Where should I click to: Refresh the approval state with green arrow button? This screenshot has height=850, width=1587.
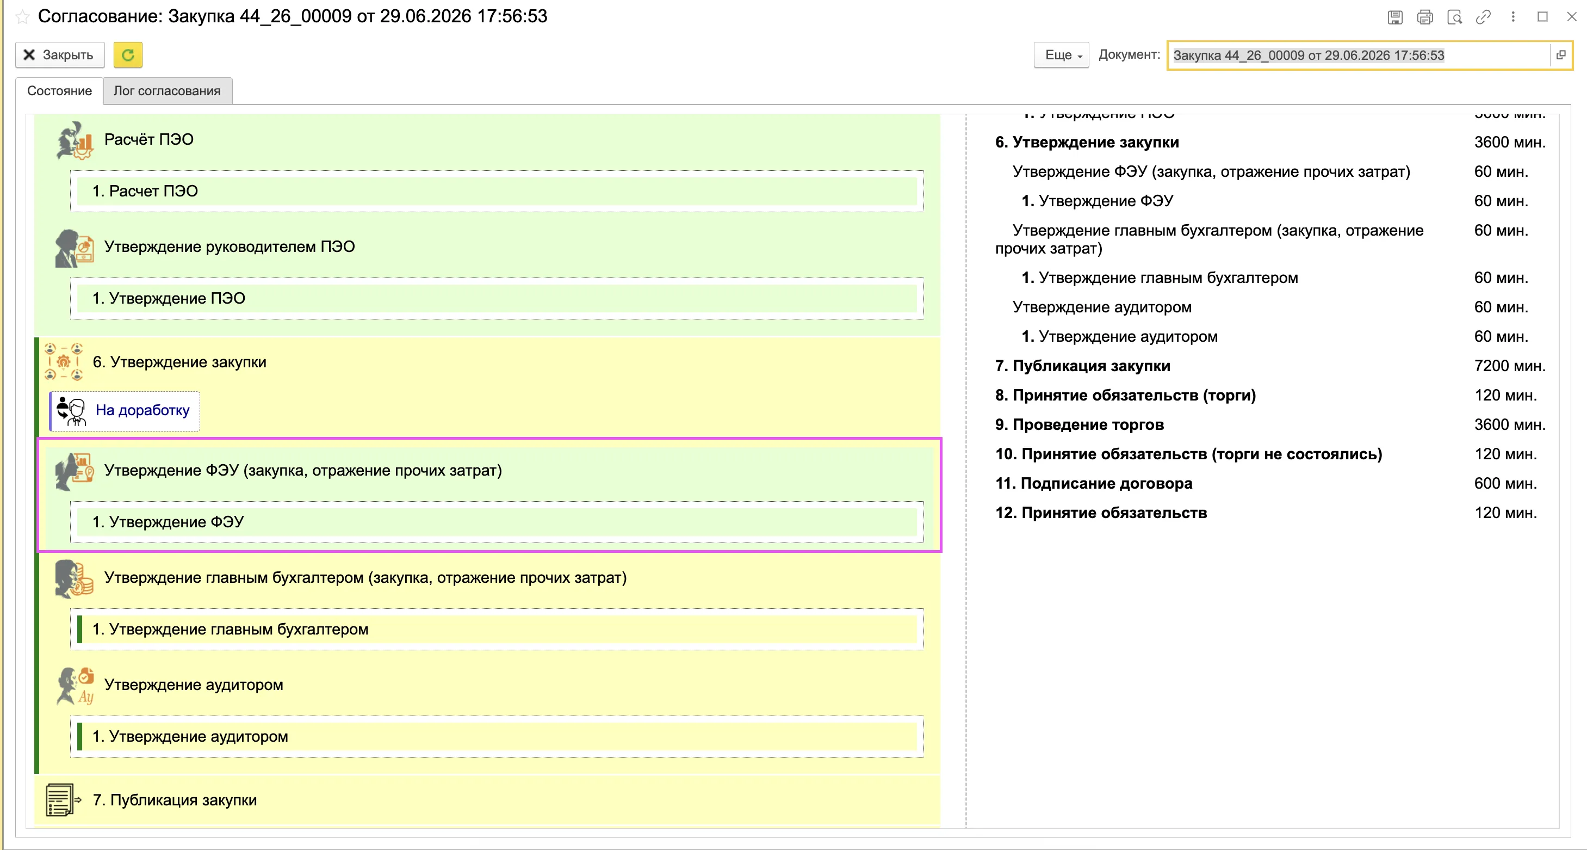(127, 55)
